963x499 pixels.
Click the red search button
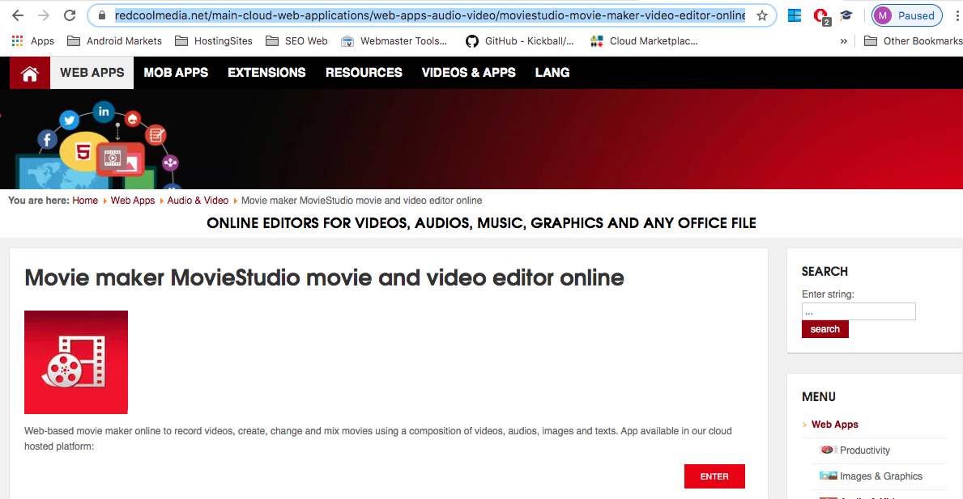pyautogui.click(x=825, y=329)
